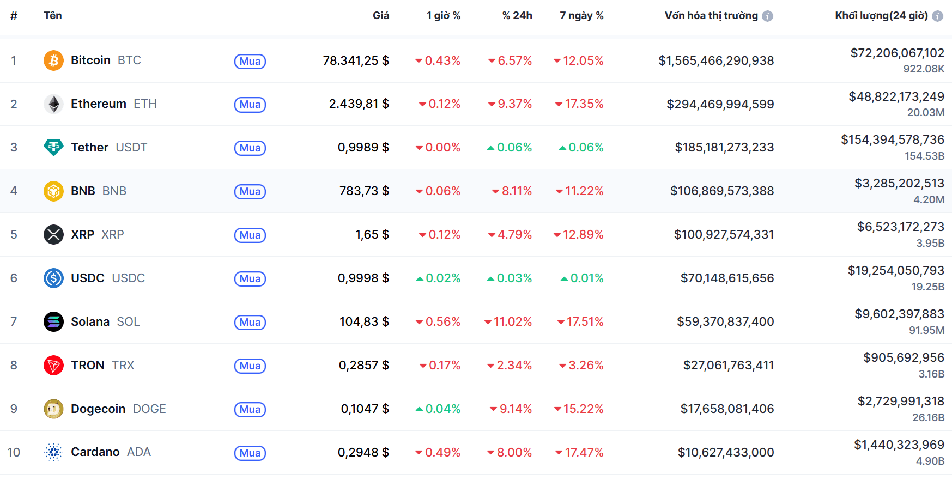Click Ethereum price 2.439,81 $
This screenshot has width=952, height=480.
tap(359, 104)
